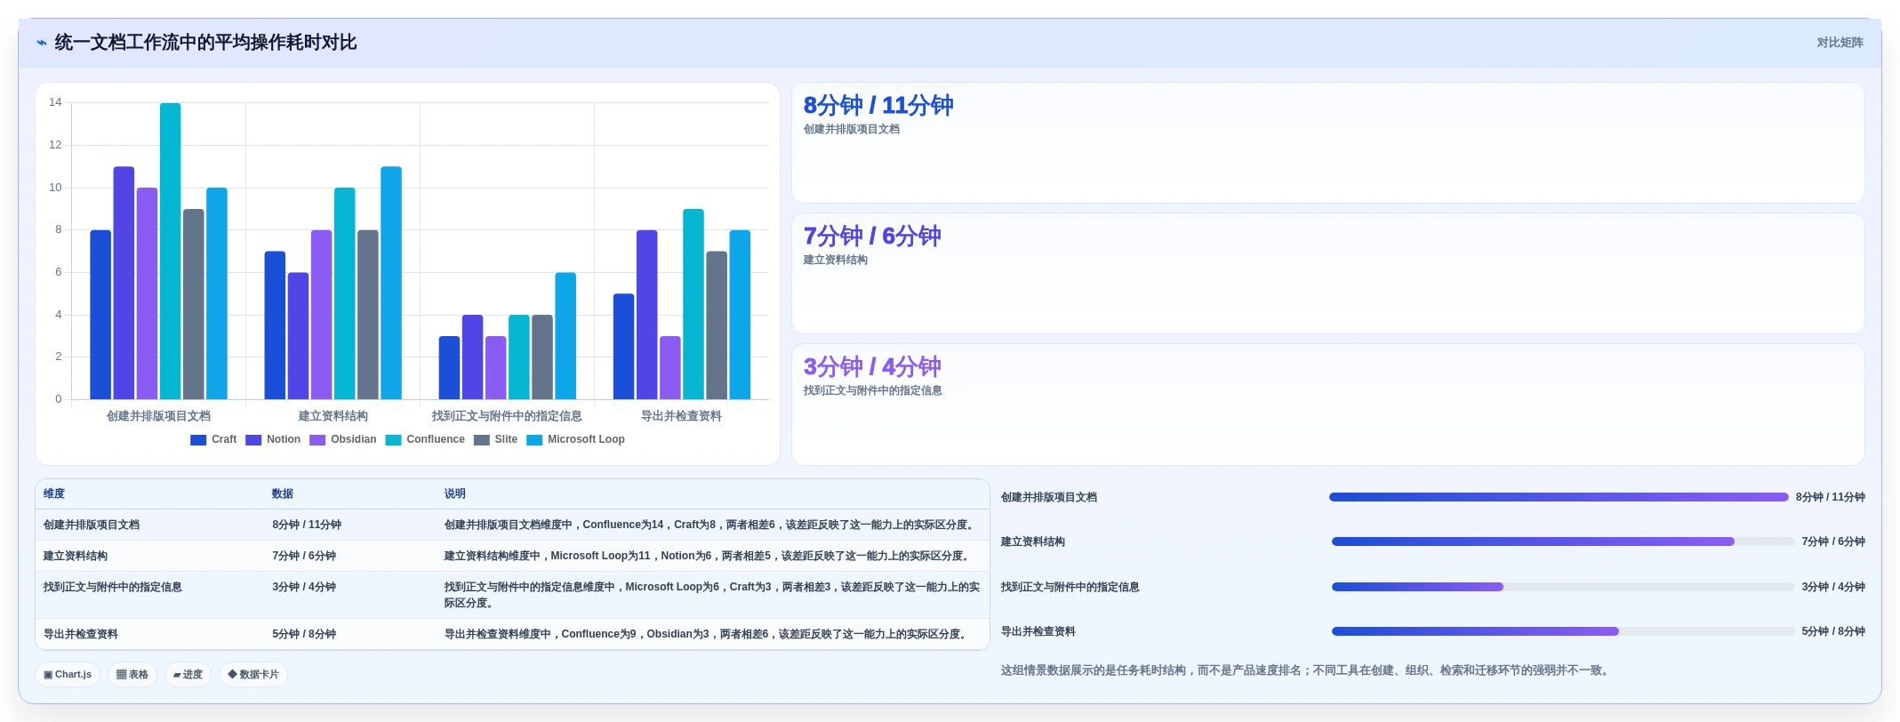Screen dimensions: 1900x722
Task: Click progress bar for 创建并排版项目文档
Action: click(x=1559, y=498)
